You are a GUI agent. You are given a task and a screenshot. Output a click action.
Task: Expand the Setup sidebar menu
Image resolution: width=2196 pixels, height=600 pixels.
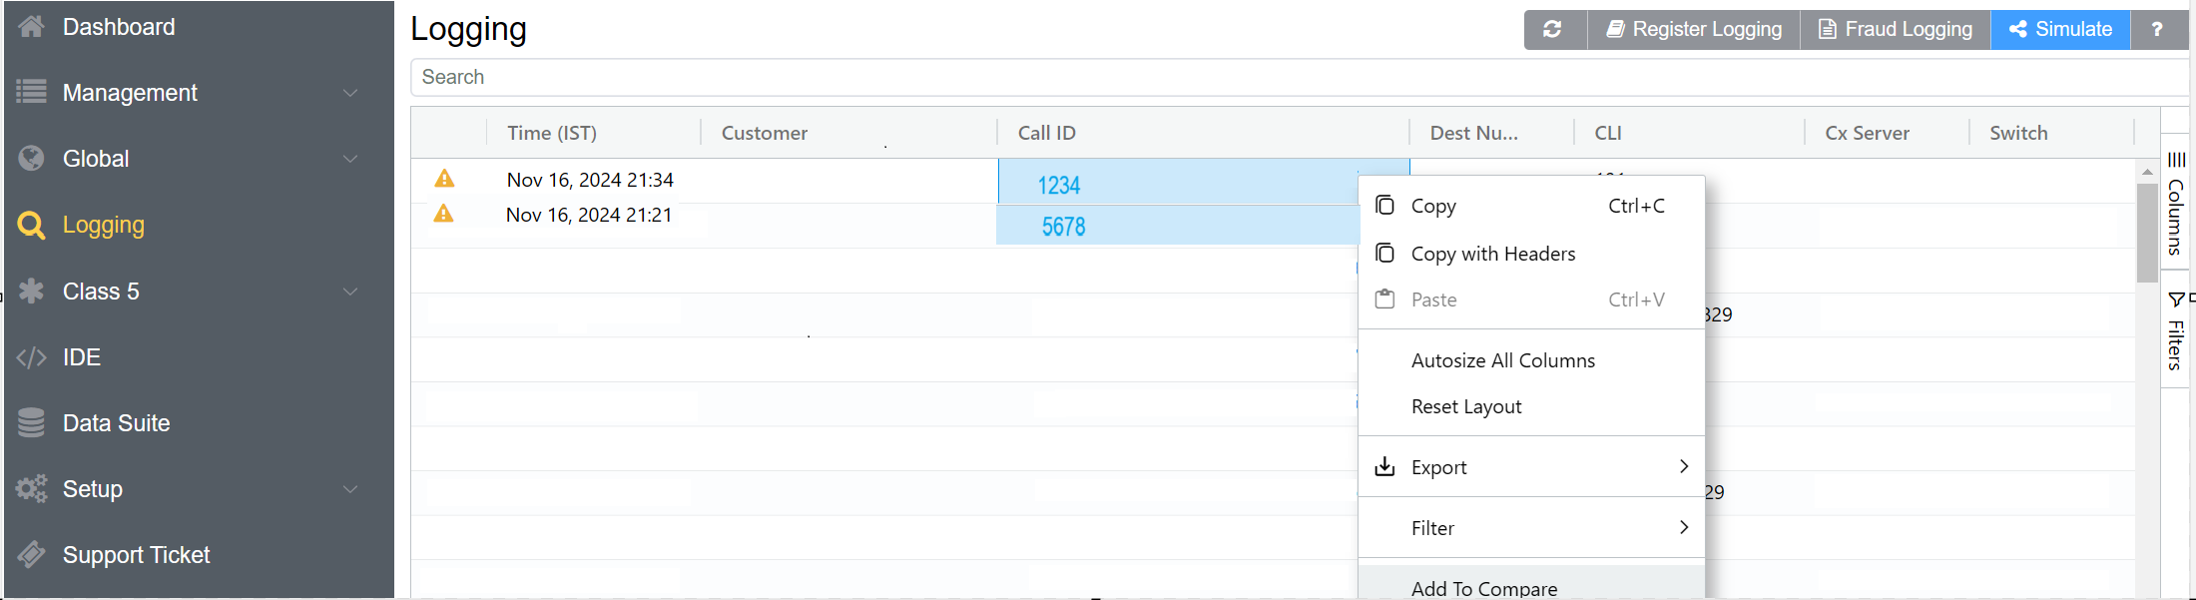click(x=349, y=489)
